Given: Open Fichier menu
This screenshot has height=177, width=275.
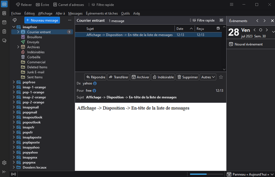Looking at the screenshot, I should [16, 13].
